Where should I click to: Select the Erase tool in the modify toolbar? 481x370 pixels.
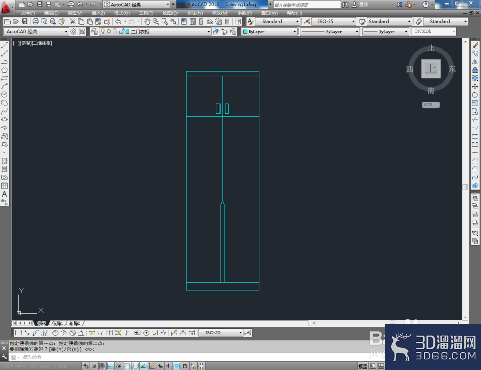point(475,45)
